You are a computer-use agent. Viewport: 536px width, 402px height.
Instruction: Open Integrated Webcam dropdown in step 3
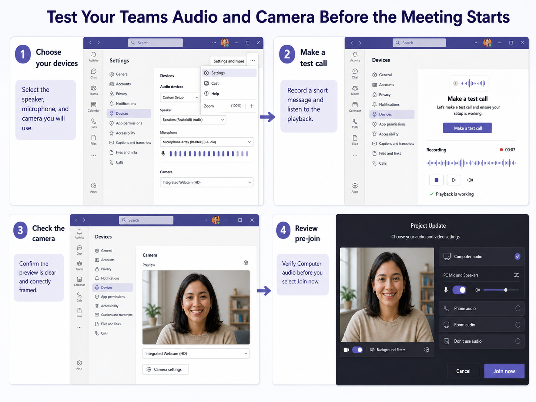(x=196, y=354)
